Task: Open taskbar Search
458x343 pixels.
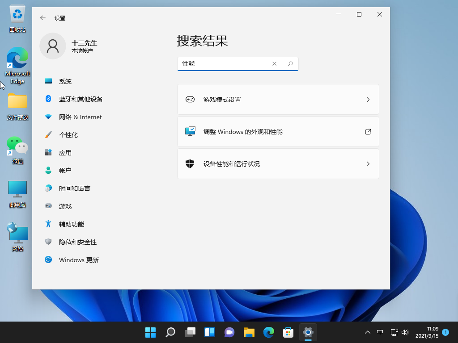Action: [x=170, y=332]
